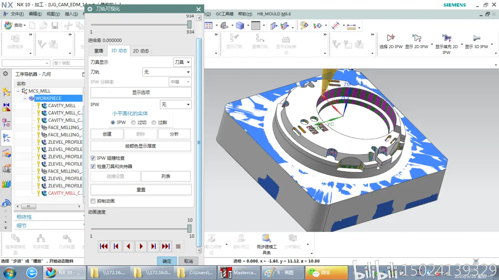This screenshot has width=499, height=280.
Task: Click the 显示选项 button
Action: [141, 92]
